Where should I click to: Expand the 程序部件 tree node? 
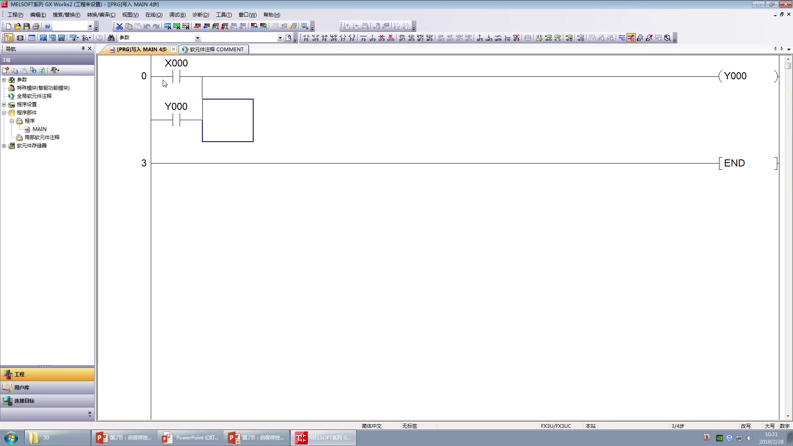pyautogui.click(x=5, y=113)
